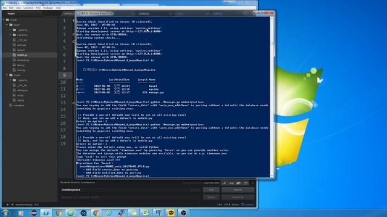The width and height of the screenshot is (387, 217).
Task: Click board\models.py path in status bar
Action: [24, 204]
